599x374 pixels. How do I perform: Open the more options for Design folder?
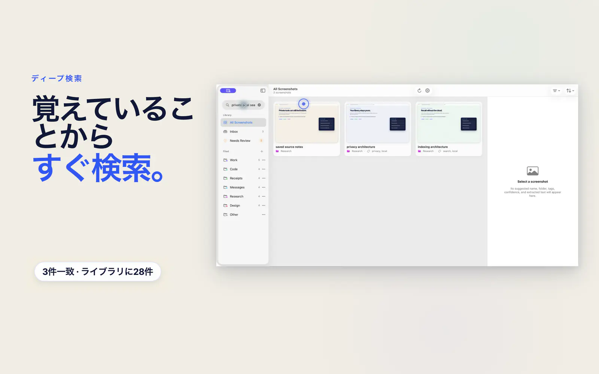point(264,206)
